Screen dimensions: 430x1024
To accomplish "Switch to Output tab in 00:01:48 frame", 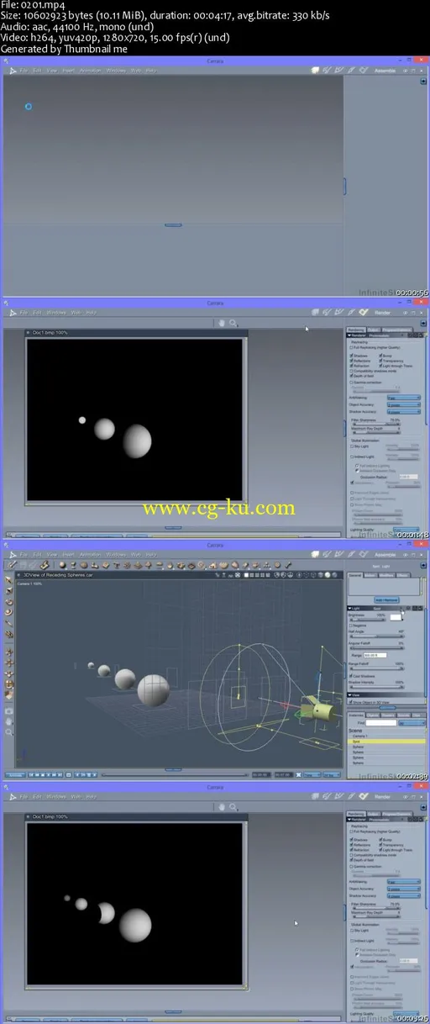I will coord(374,330).
